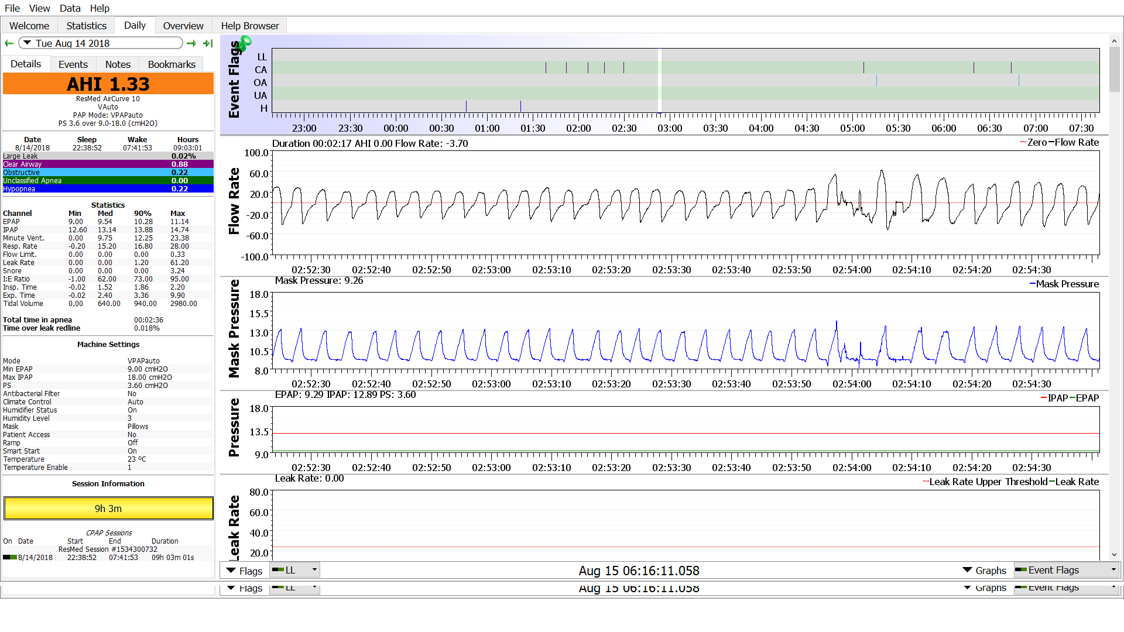Click the cyan Obstructive row
This screenshot has height=632, width=1124.
point(108,173)
